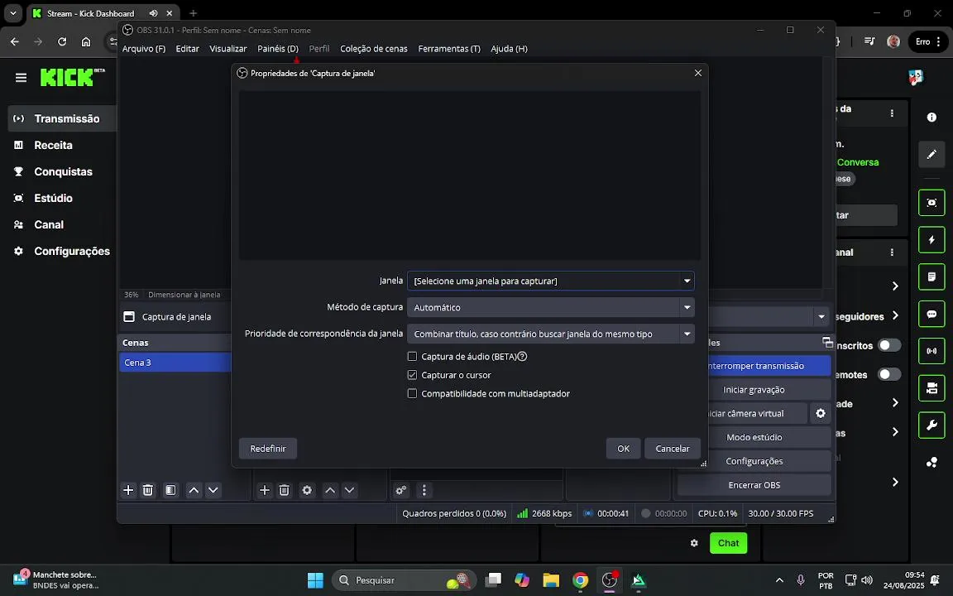Move the scene down with the Cenas down arrow
This screenshot has width=953, height=596.
(213, 490)
